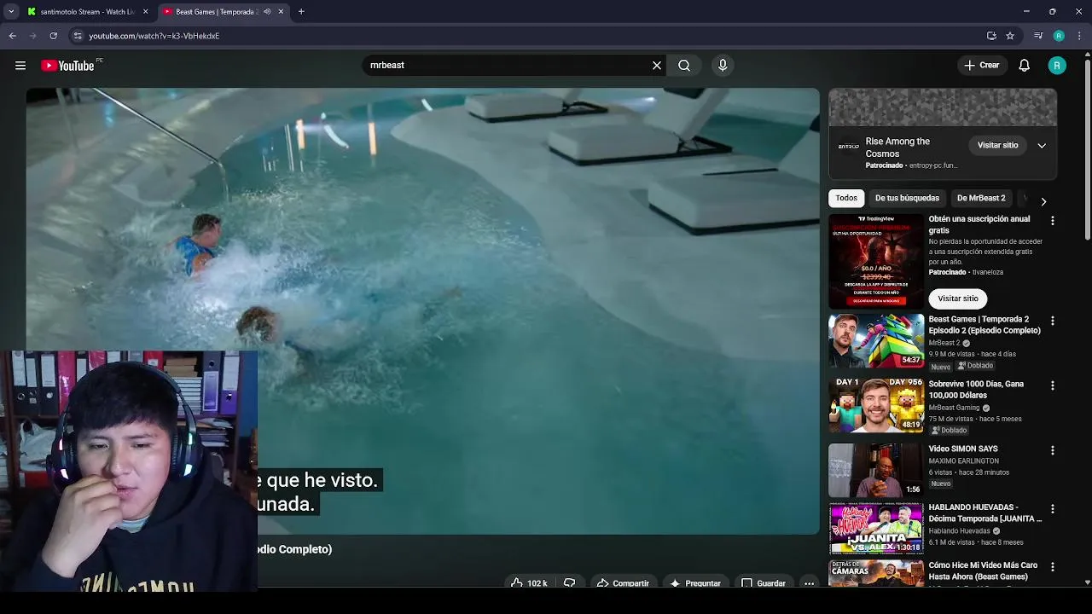The image size is (1092, 614).
Task: Open options for Video SIMON SAYS
Action: click(x=1052, y=450)
